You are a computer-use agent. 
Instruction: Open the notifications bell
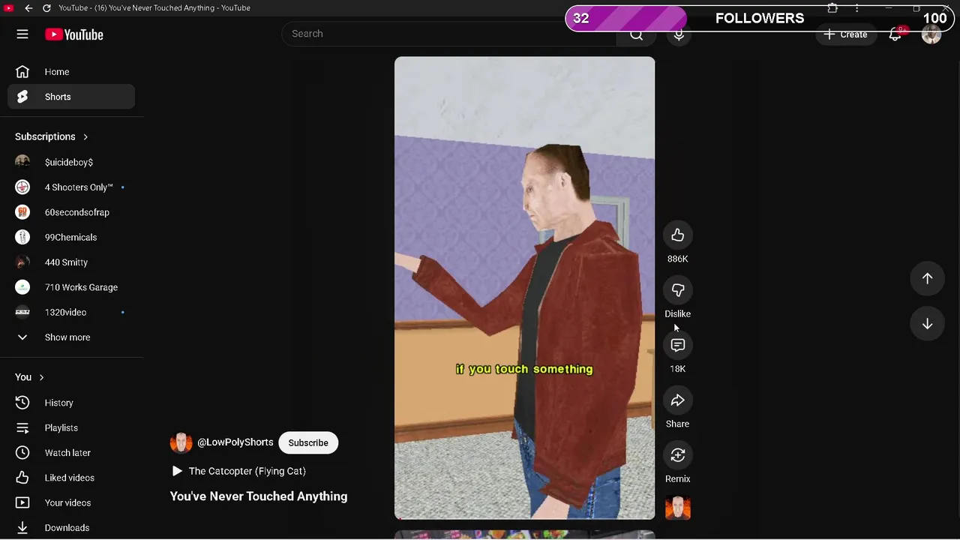click(x=895, y=34)
